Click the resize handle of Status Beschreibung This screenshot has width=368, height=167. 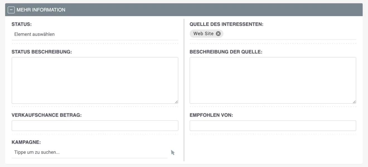click(177, 102)
